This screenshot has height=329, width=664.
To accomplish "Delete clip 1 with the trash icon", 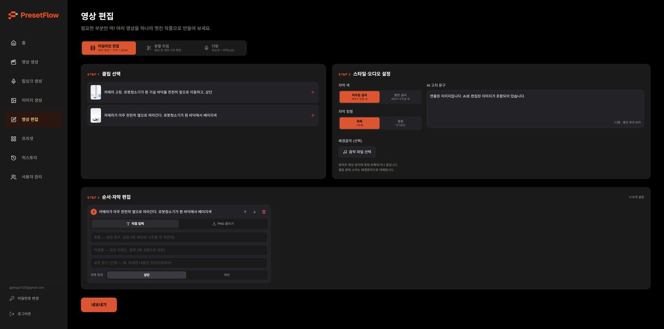I will (x=264, y=212).
